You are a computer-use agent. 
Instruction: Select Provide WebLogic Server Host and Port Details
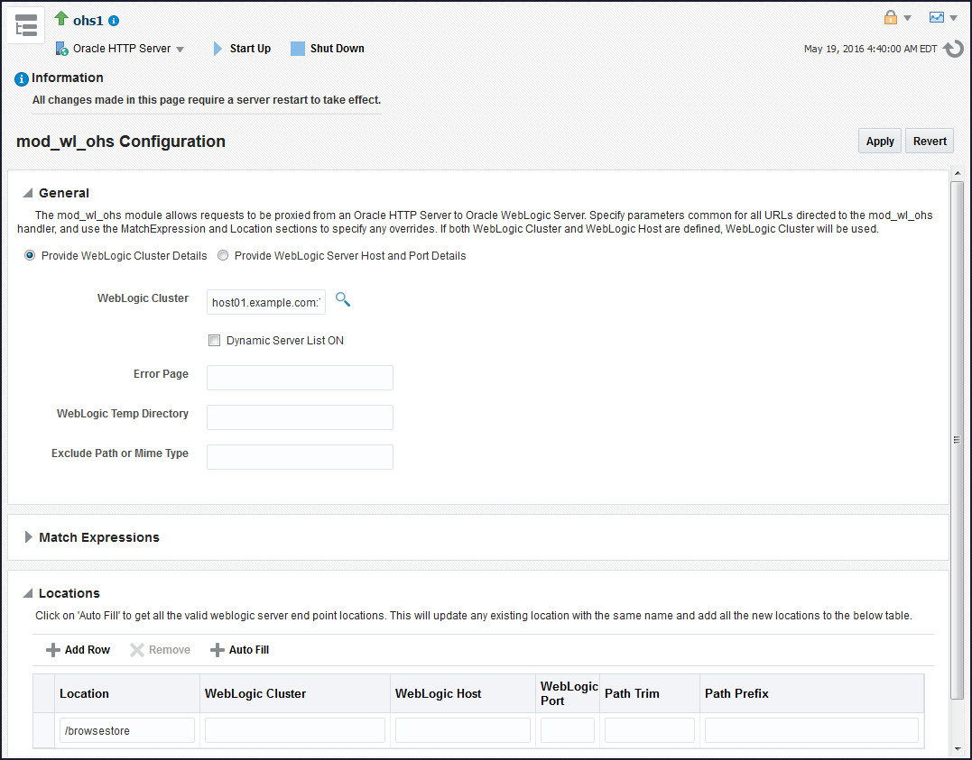click(x=223, y=255)
